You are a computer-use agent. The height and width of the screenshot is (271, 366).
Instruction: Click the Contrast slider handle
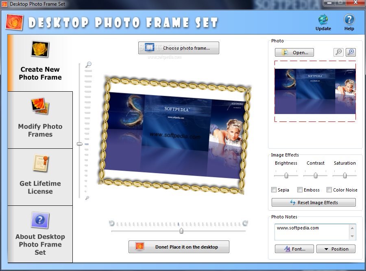(316, 175)
